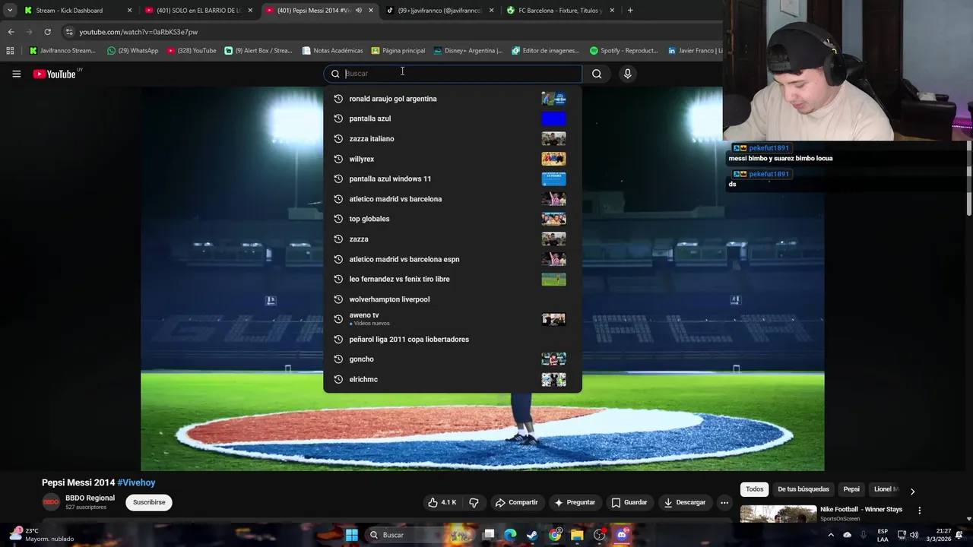Select the De tus búsquedas chip
The width and height of the screenshot is (973, 547).
[x=803, y=489]
